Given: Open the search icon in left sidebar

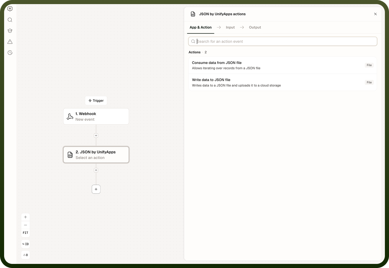Looking at the screenshot, I should [x=10, y=20].
